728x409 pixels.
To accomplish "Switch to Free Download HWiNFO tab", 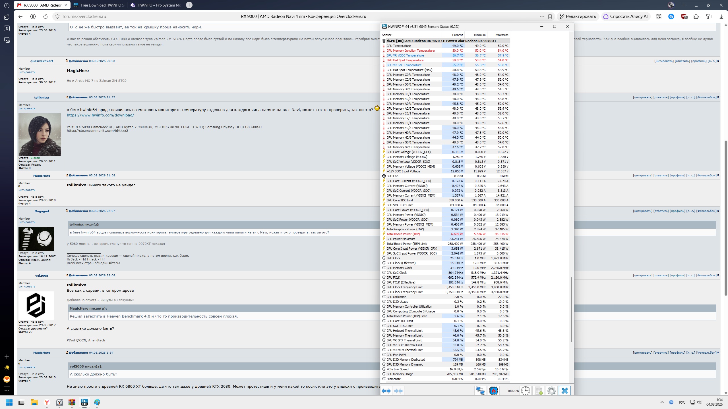I will click(x=99, y=5).
